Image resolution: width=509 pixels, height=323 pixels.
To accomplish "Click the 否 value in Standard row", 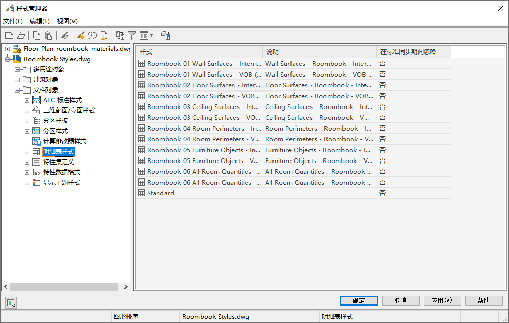I will click(x=383, y=193).
